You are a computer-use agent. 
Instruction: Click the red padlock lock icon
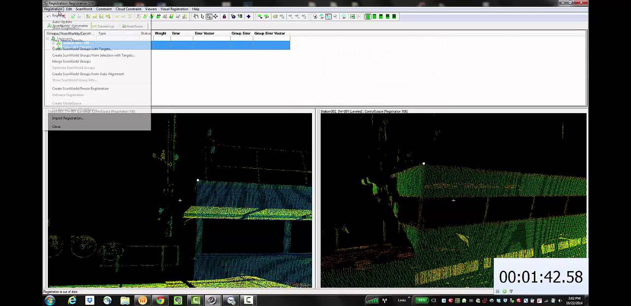[224, 16]
